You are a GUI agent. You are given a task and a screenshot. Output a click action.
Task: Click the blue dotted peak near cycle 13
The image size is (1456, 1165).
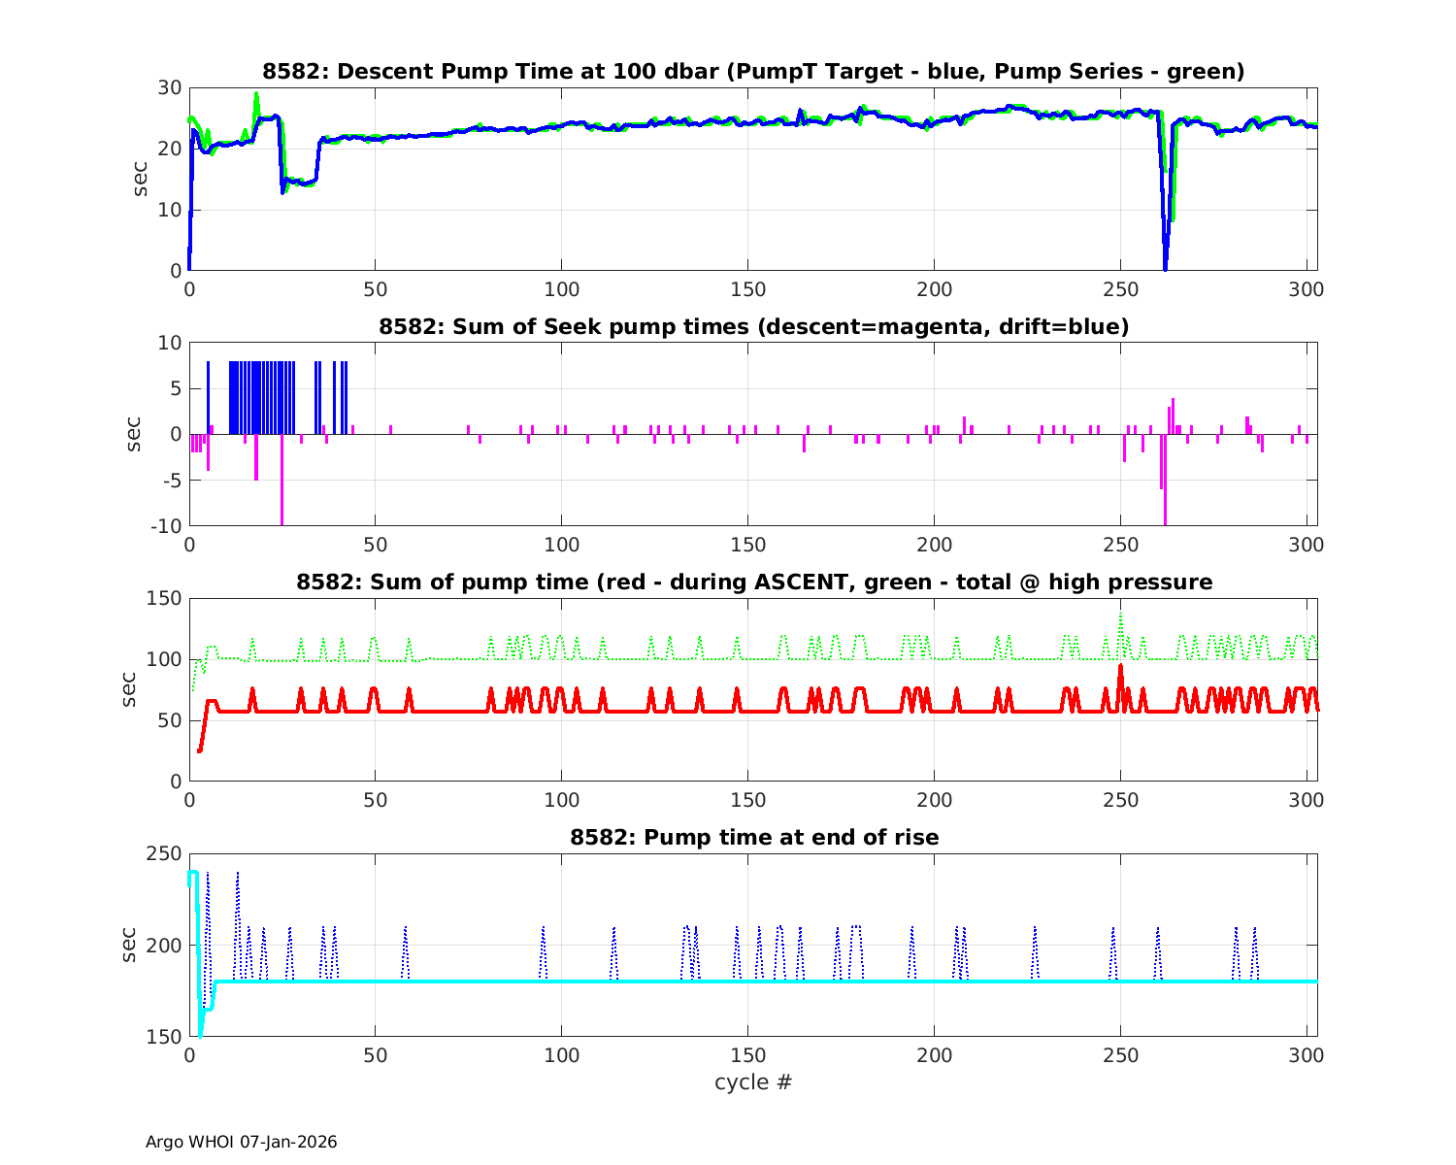pyautogui.click(x=237, y=875)
